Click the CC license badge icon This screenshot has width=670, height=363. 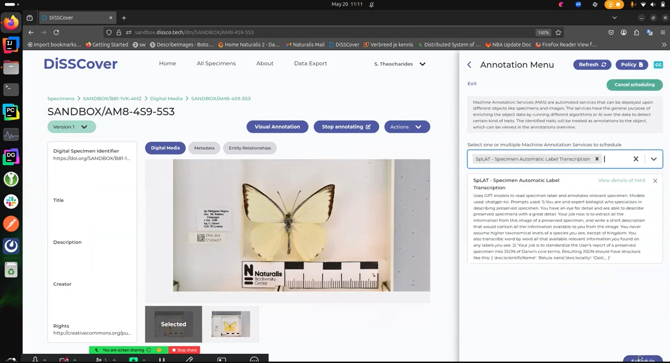pos(658,65)
